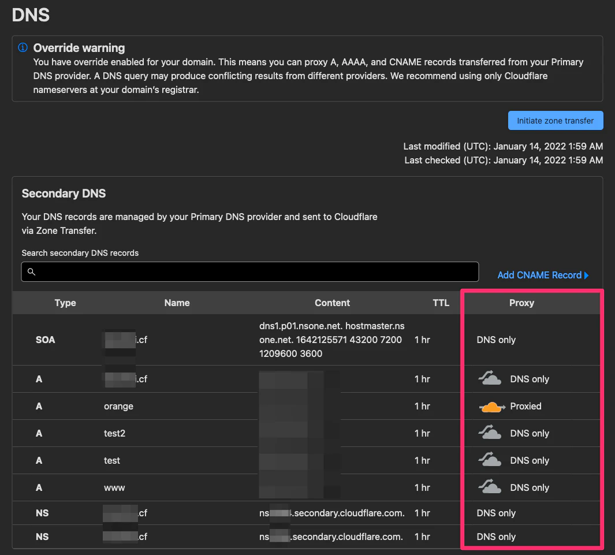Click the 'Proxied' label on orange row
Viewport: 615px width, 555px height.
(525, 407)
